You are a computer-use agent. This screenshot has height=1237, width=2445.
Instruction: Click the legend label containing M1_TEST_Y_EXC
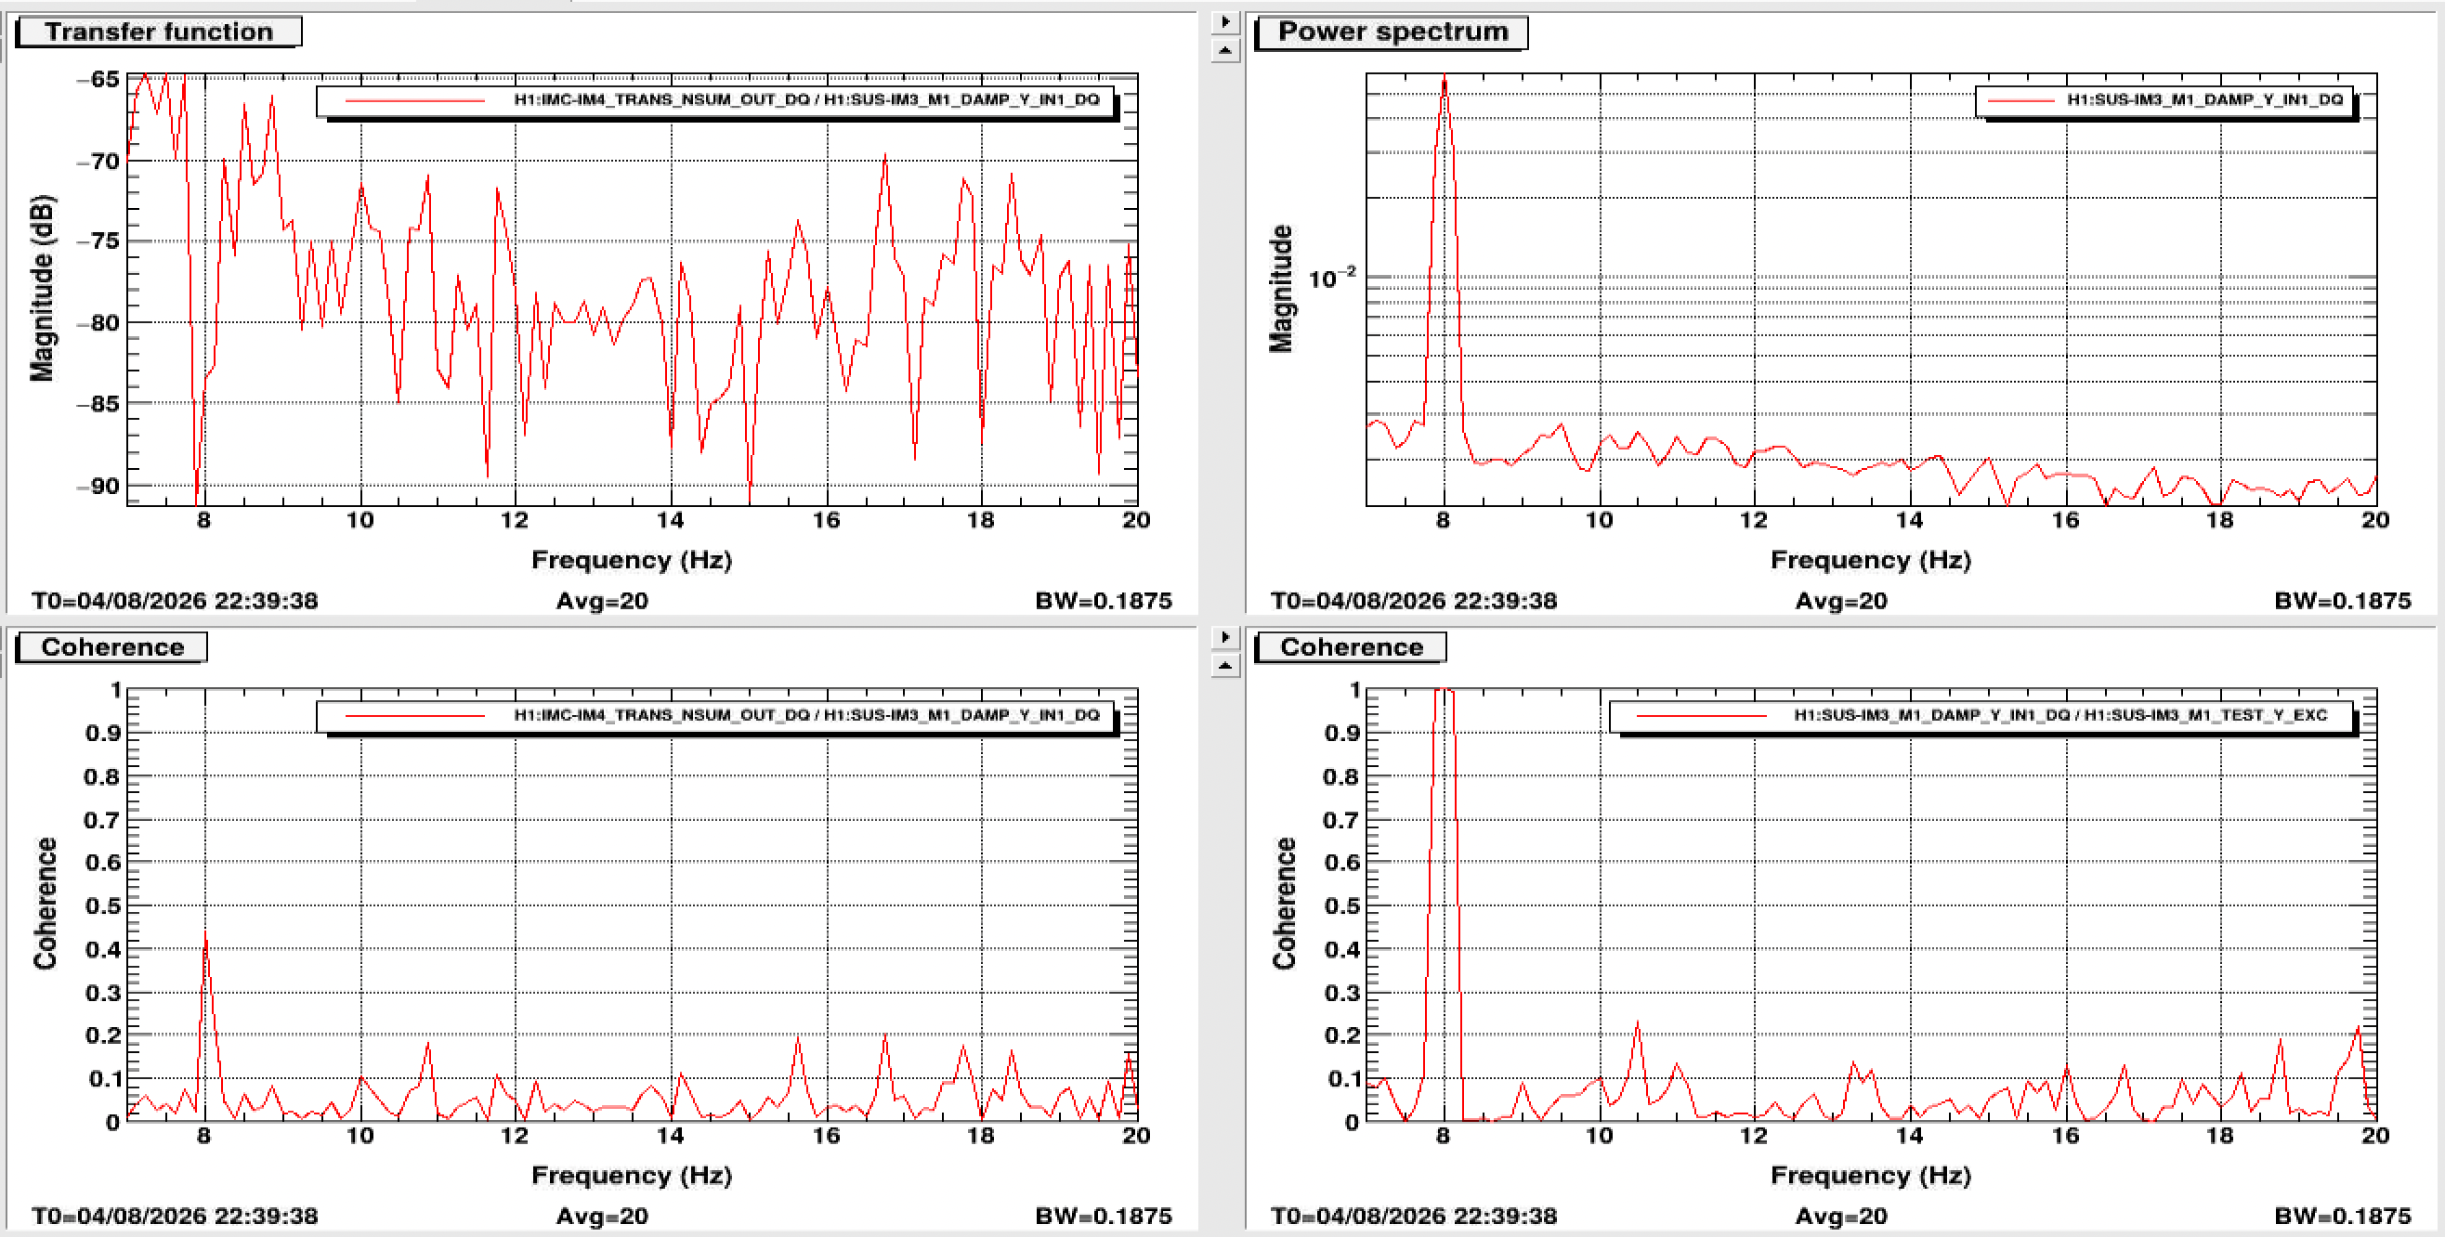click(x=2060, y=715)
